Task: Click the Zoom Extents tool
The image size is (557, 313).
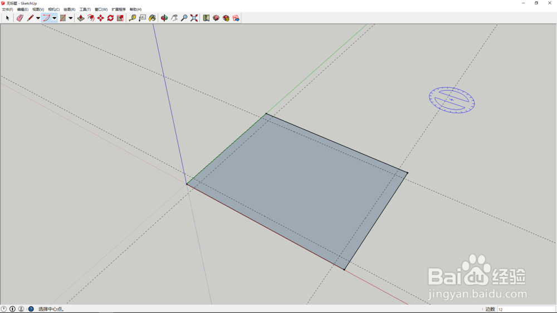Action: click(x=194, y=18)
